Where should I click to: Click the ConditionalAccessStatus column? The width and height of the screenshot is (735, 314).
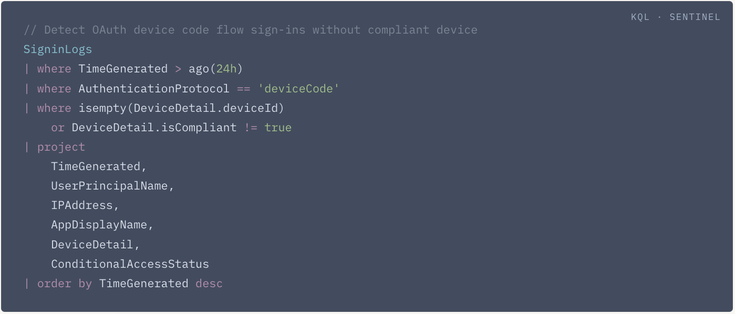130,264
